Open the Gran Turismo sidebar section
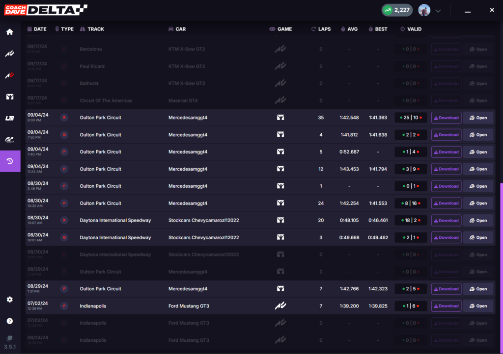Viewport: 503px width, 354px height. pos(10,140)
